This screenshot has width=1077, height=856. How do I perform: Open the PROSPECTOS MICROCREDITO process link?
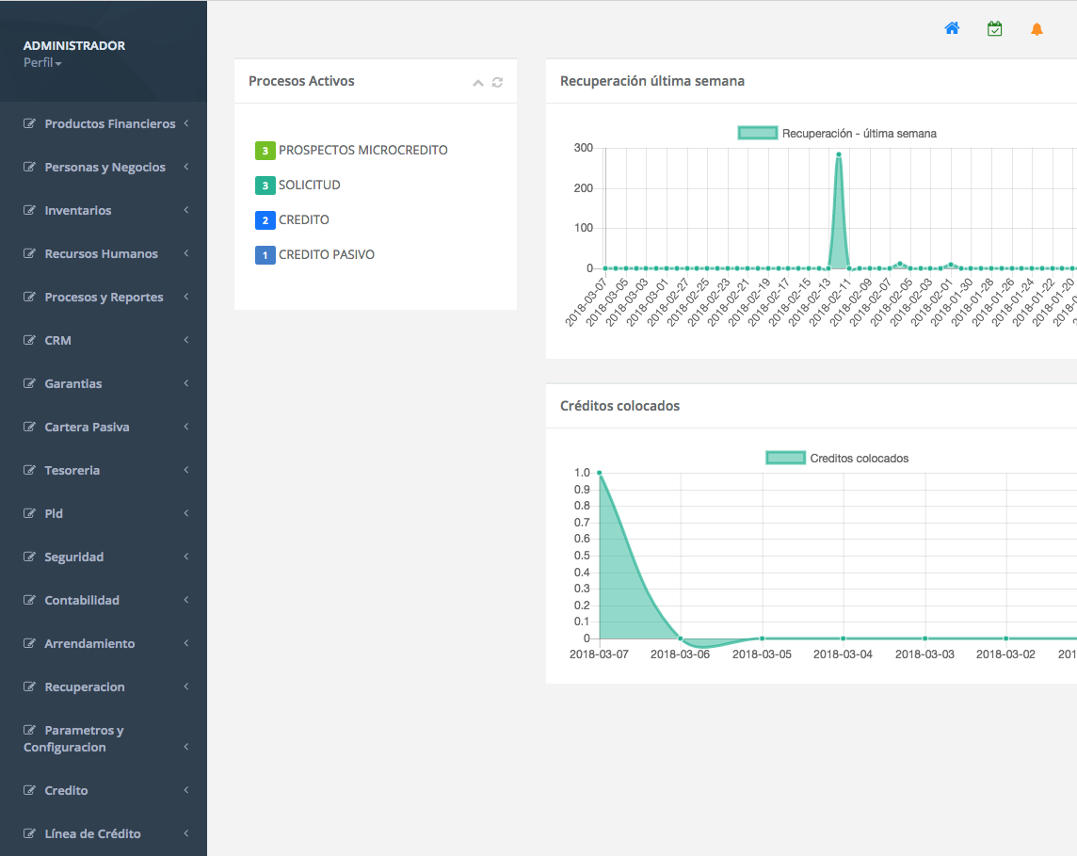[362, 150]
